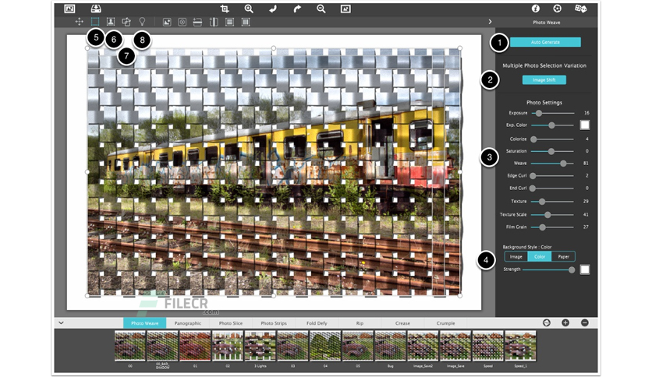The width and height of the screenshot is (652, 377).
Task: Click the undo arrow icon
Action: tap(273, 9)
